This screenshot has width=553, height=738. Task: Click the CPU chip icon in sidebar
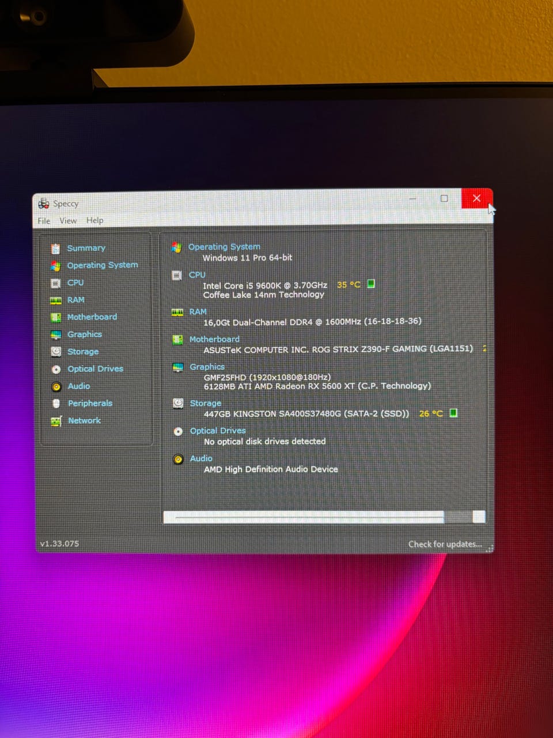55,283
